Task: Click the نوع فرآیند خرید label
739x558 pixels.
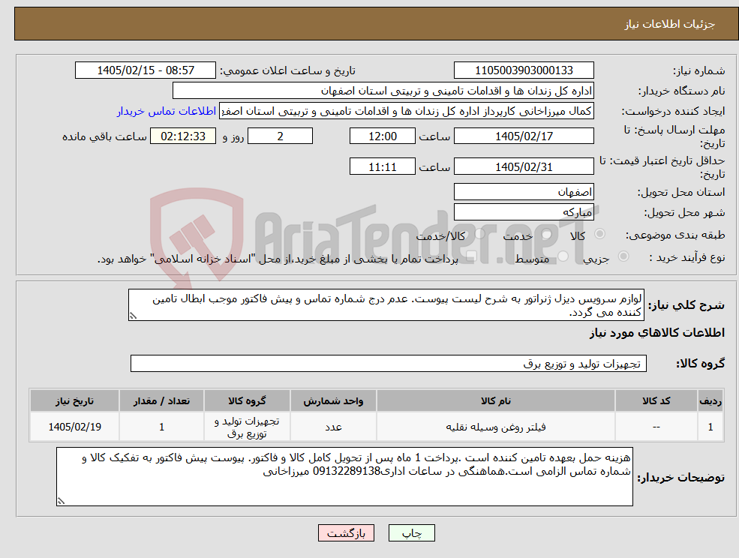Action: pos(687,257)
